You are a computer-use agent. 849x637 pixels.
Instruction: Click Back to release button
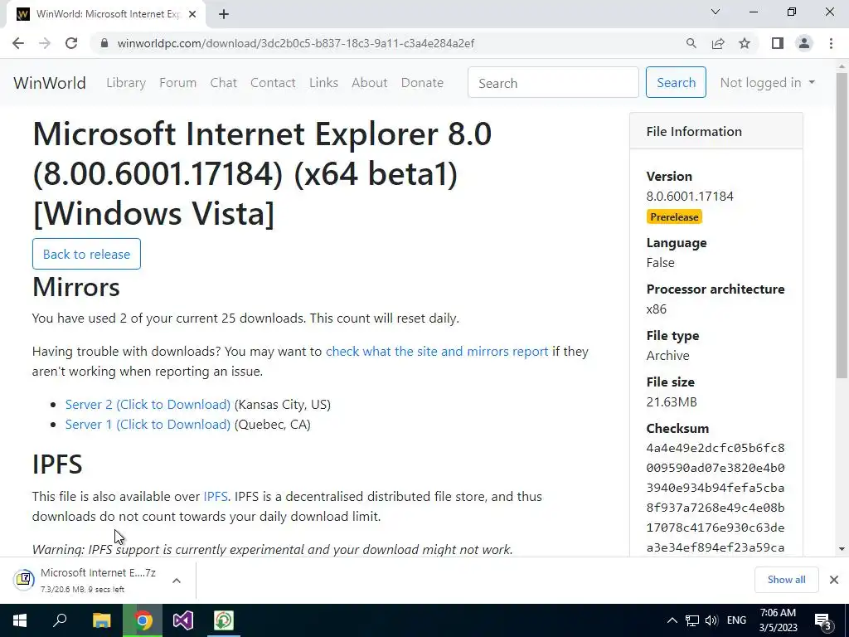pyautogui.click(x=86, y=254)
